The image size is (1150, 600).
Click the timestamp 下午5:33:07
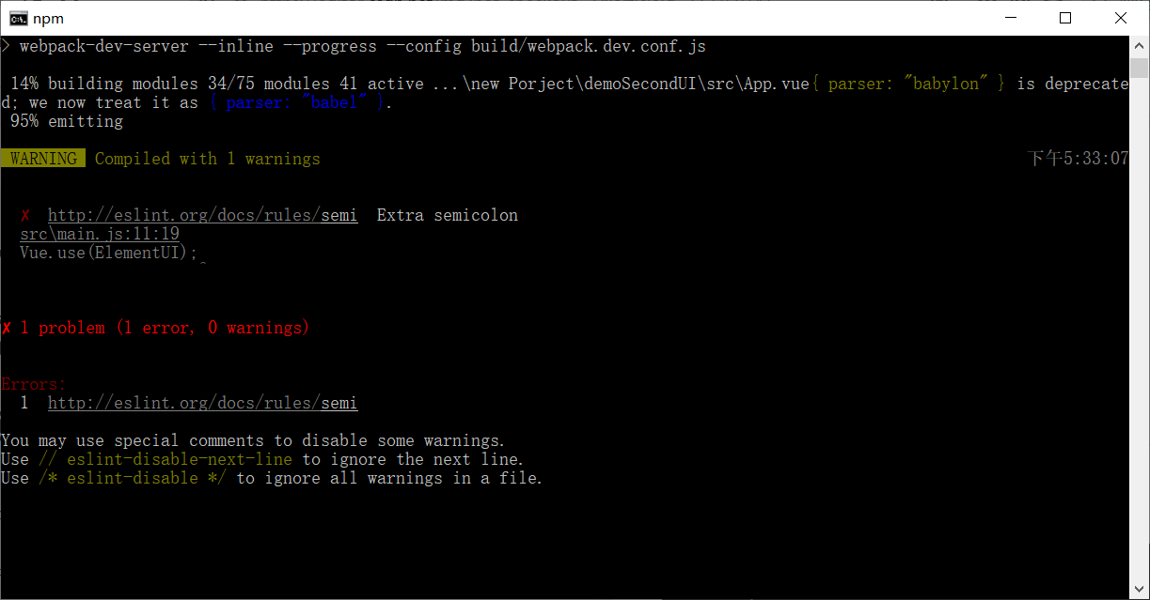[x=1078, y=158]
